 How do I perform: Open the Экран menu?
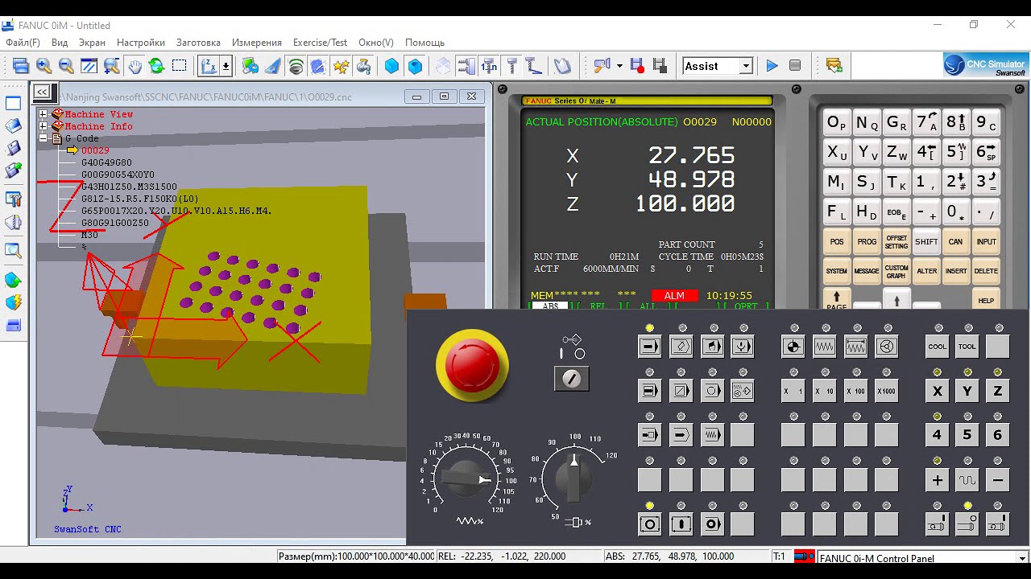[92, 43]
